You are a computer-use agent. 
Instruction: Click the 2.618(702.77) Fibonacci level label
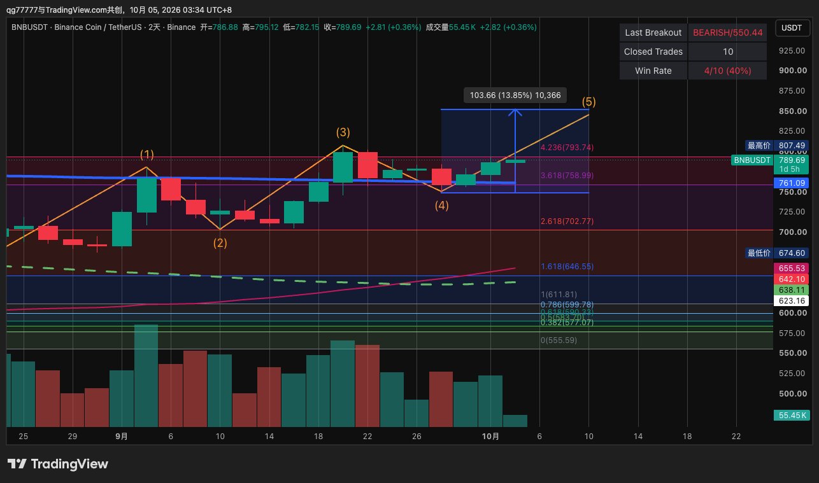567,221
